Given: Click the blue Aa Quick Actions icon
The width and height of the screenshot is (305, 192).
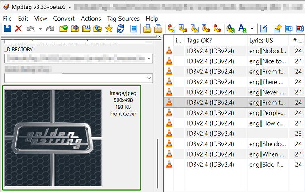Looking at the screenshot, I should [242, 29].
